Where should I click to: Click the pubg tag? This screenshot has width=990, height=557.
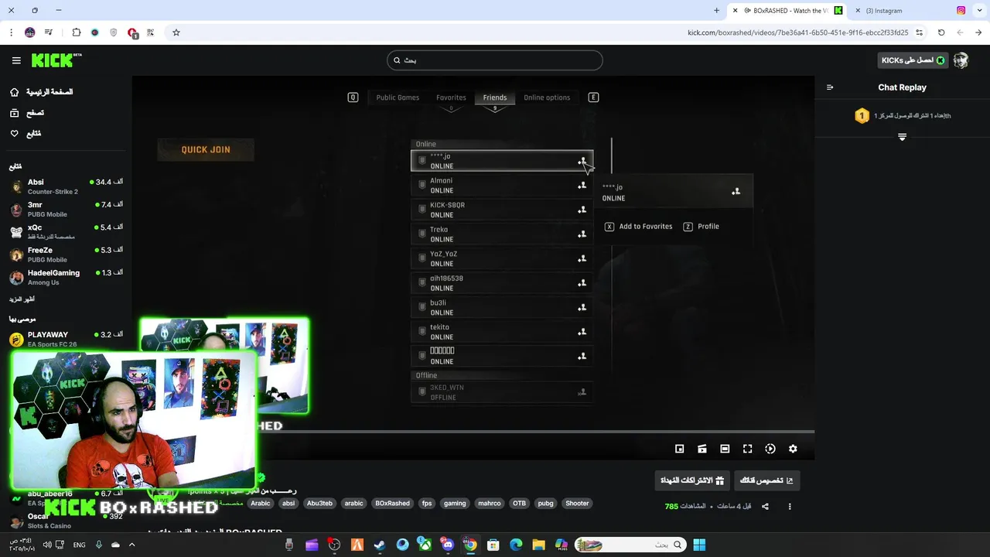pos(545,504)
